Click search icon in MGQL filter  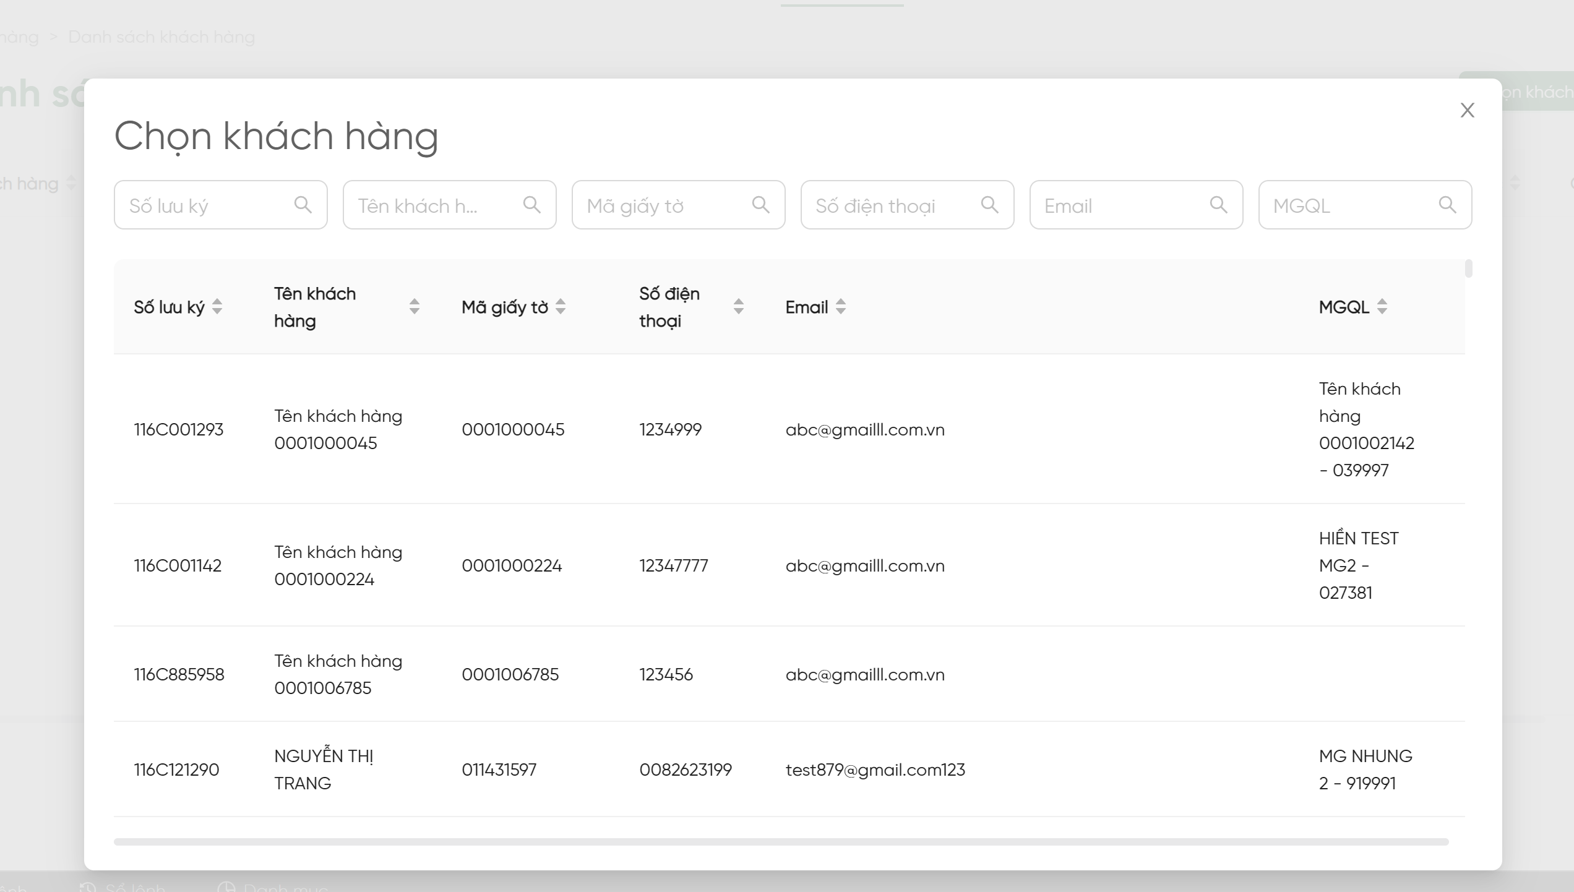(x=1447, y=205)
